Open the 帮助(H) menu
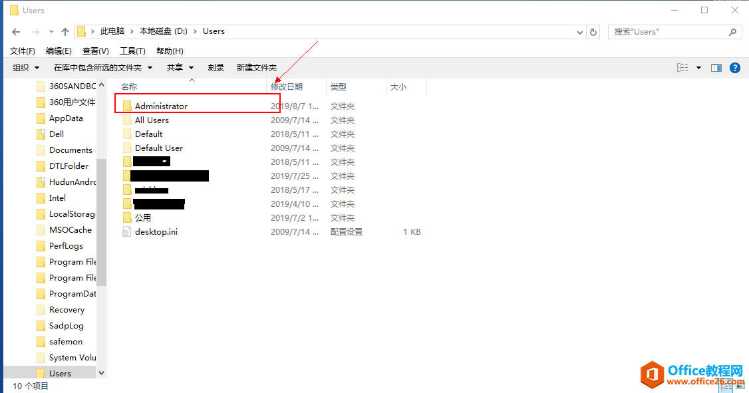 pos(170,51)
